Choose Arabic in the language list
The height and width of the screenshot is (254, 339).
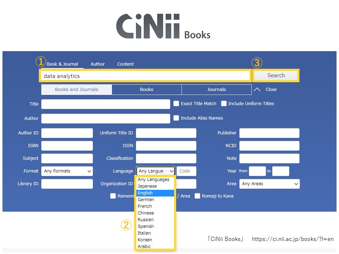pos(155,247)
